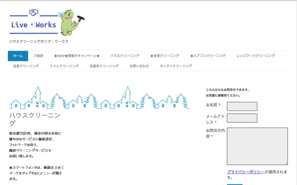Click the blue submit button below the form
Screen dimensions: 297x185
[235, 184]
